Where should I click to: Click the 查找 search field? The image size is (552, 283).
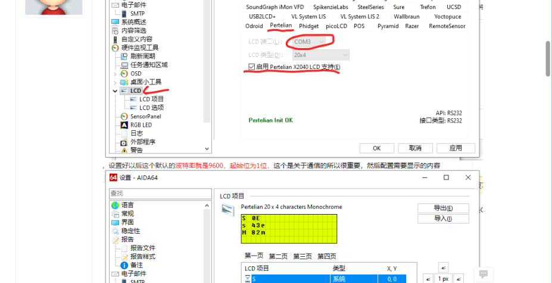click(160, 193)
